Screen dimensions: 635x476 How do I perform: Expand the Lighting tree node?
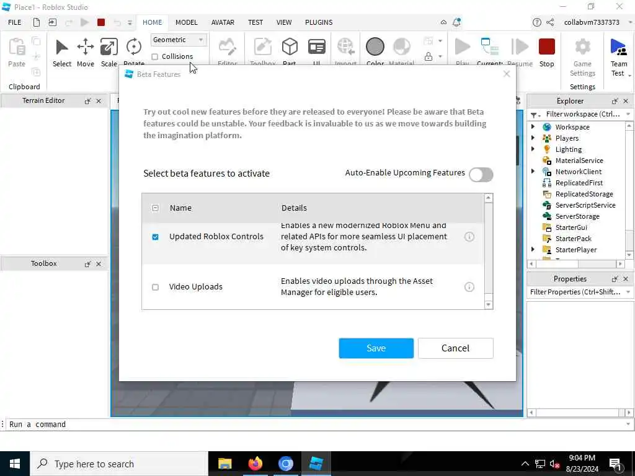(x=533, y=149)
